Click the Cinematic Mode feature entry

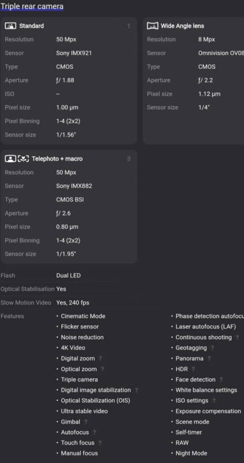click(x=83, y=316)
